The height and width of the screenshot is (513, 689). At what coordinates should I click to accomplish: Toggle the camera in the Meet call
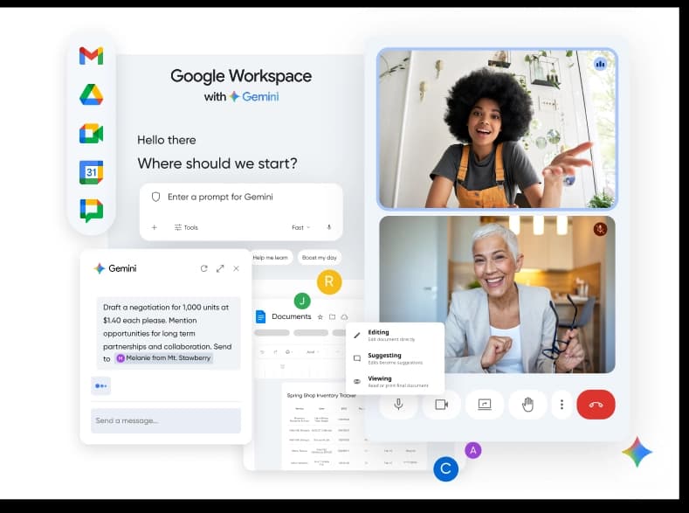click(x=441, y=404)
